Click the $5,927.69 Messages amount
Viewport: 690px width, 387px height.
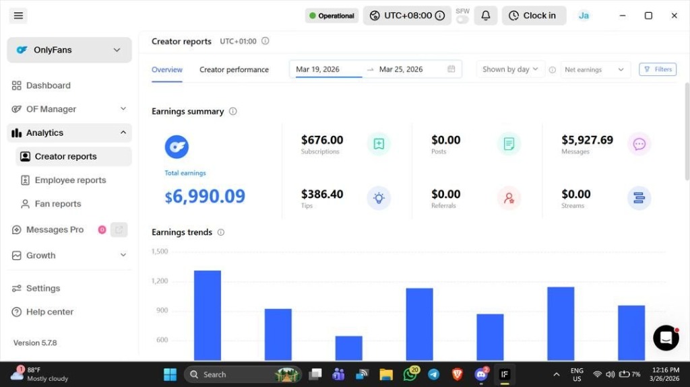pos(587,140)
